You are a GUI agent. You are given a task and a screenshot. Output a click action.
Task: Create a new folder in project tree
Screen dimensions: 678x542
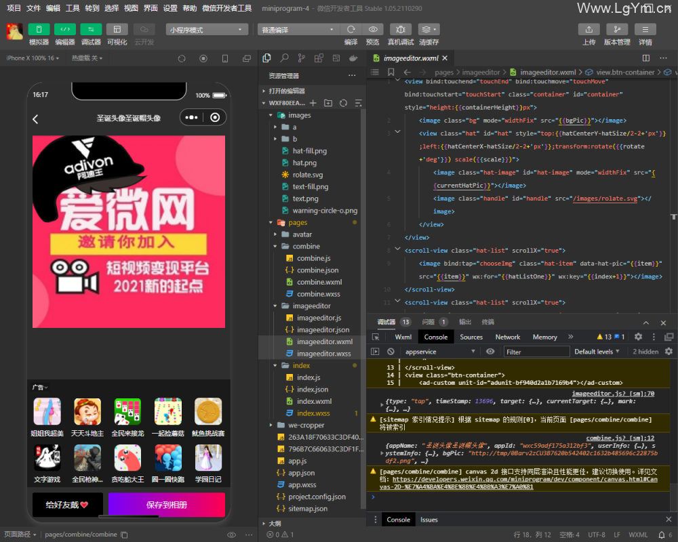328,103
